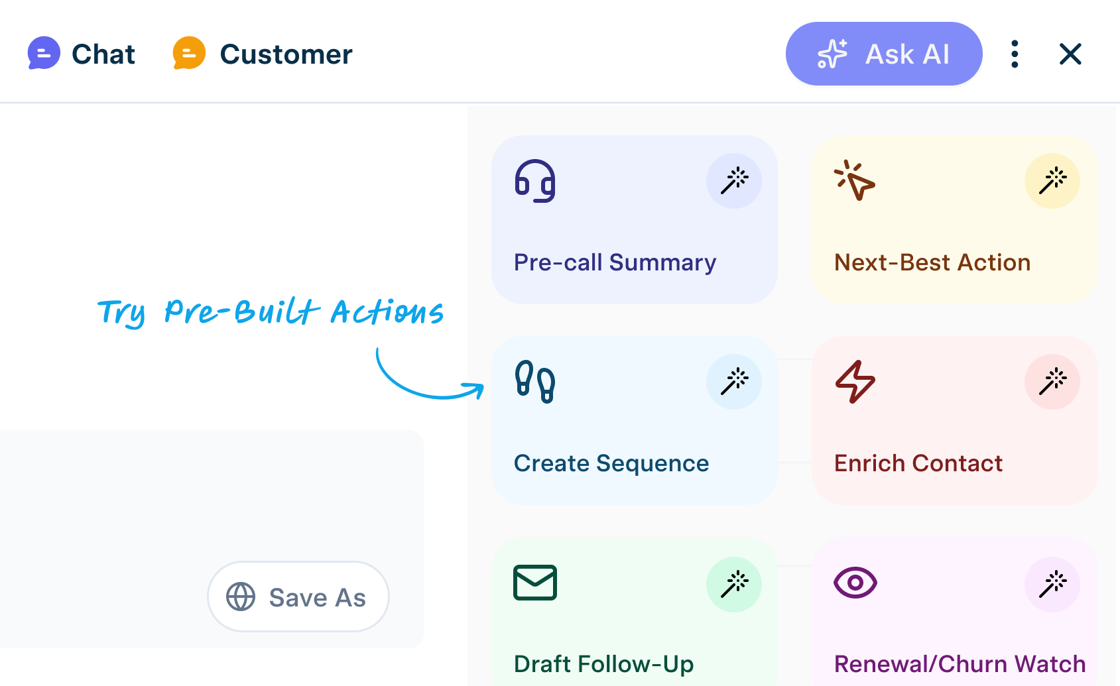Hit the magic wand on Create Sequence
The image size is (1120, 686).
tap(734, 382)
